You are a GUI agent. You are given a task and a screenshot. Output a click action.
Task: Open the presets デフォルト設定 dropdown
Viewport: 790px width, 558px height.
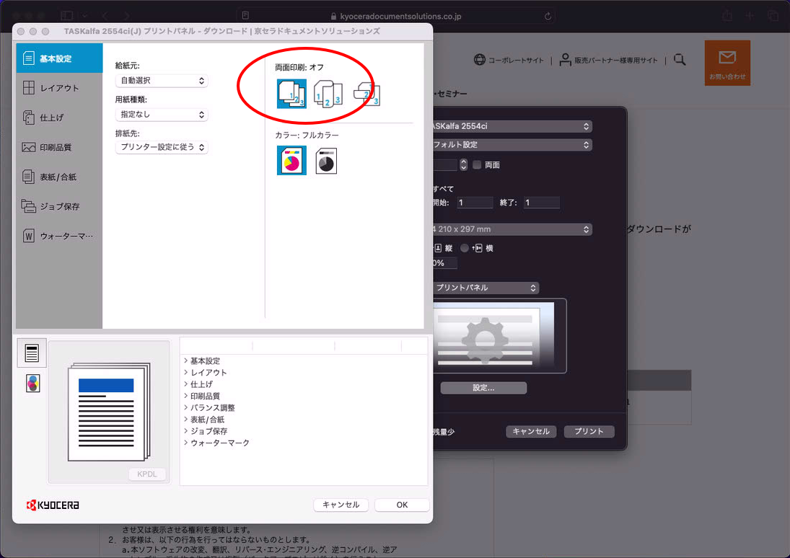coord(512,145)
